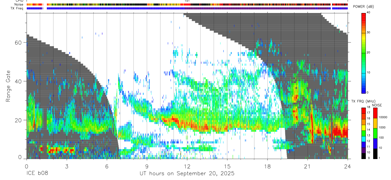The height and width of the screenshot is (180, 391).
Task: Click the 21 hour label on the UT axis
Action: coord(308,166)
